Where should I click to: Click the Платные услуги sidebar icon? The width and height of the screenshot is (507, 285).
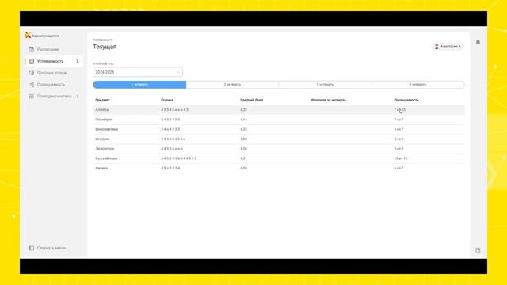tap(32, 73)
